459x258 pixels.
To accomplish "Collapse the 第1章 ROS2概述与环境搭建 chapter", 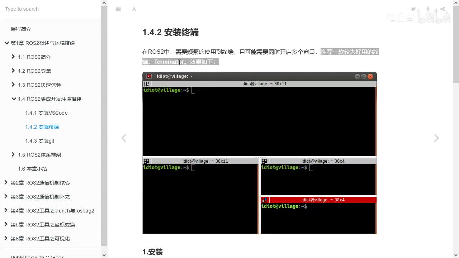I will point(6,43).
